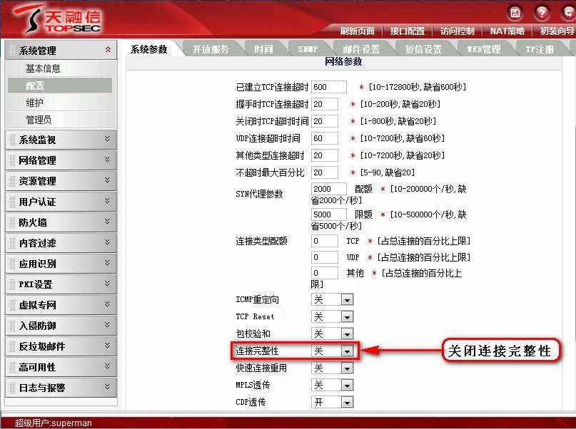Click the 超级用户:superman status text
Screen dimensions: 576x429
tap(54, 423)
